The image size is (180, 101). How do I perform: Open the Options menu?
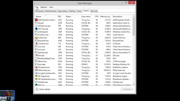click(x=43, y=7)
